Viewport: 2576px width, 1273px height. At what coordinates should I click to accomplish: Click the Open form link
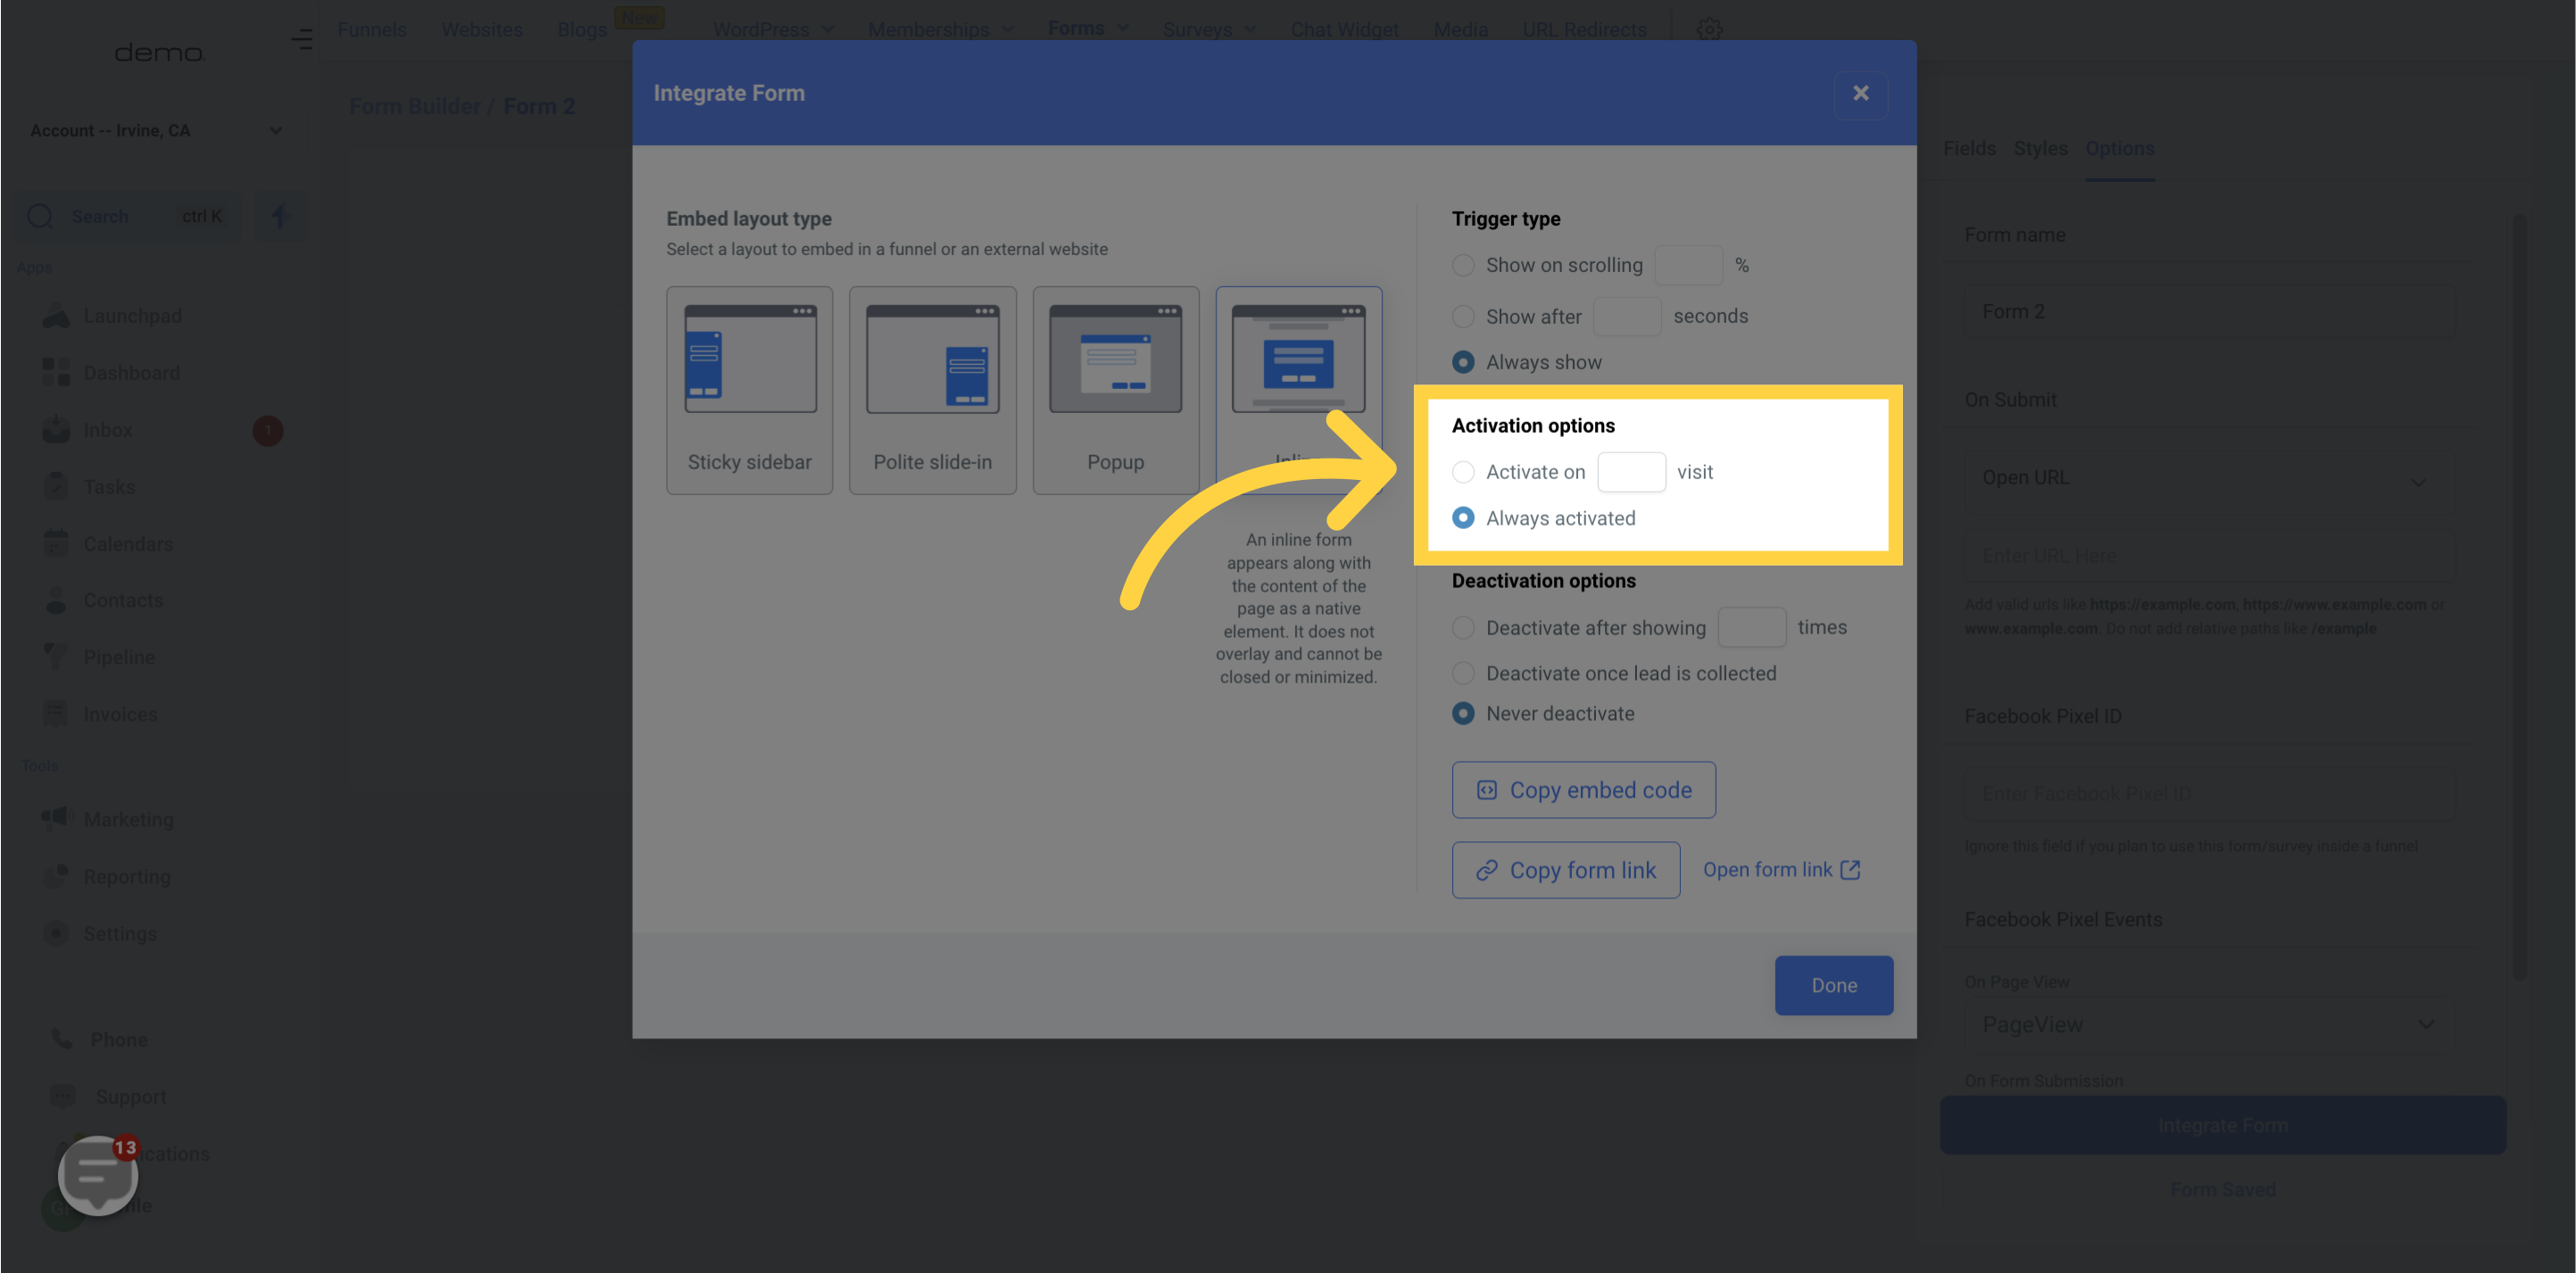point(1781,869)
